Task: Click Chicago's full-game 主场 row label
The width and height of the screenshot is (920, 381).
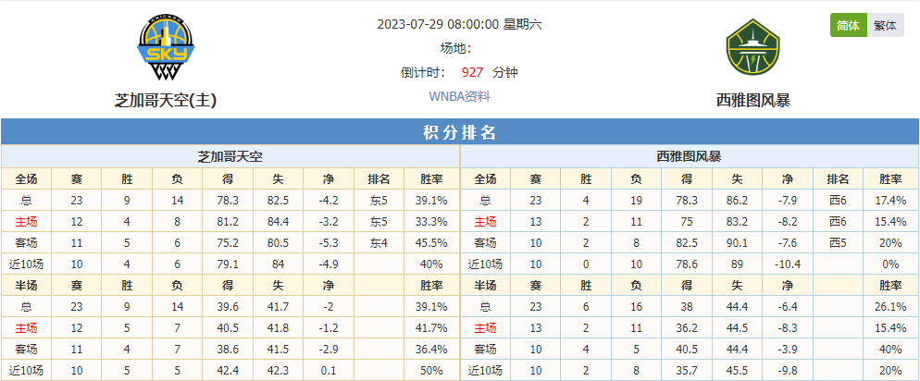Action: tap(27, 222)
